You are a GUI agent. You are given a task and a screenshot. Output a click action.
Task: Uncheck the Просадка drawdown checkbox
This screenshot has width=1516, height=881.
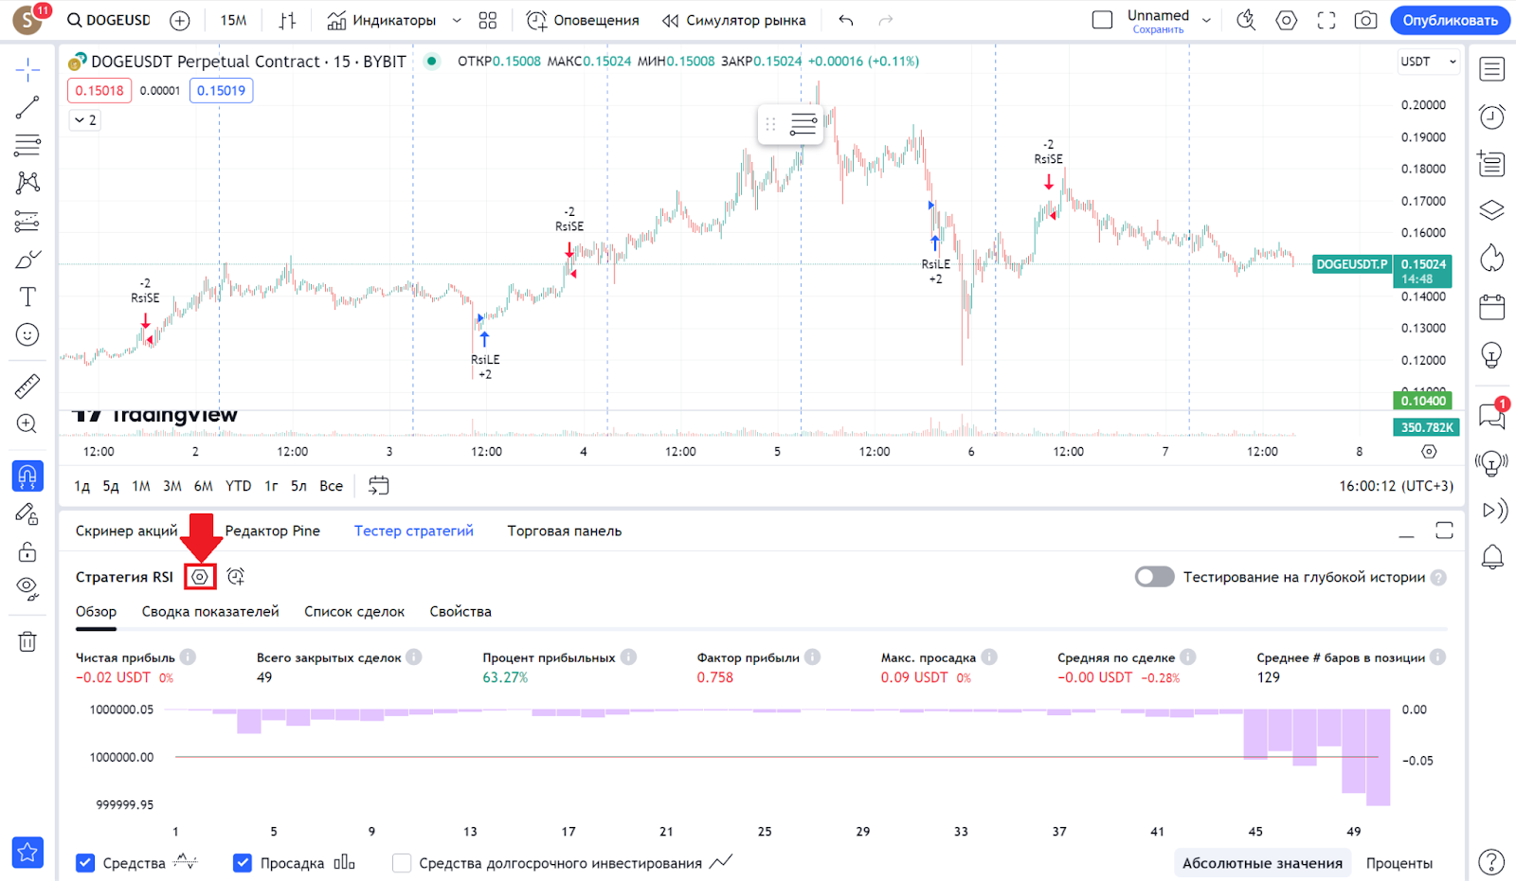click(x=243, y=863)
